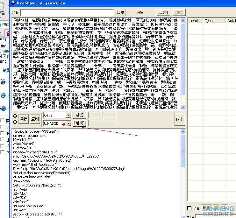Click the line 'a3="Str"'

click(20, 198)
